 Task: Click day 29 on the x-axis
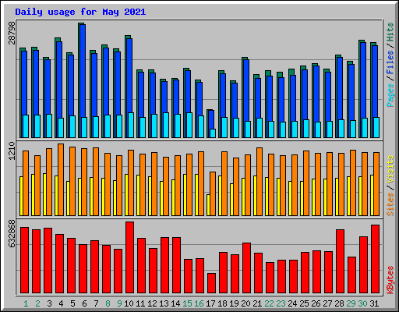[351, 303]
